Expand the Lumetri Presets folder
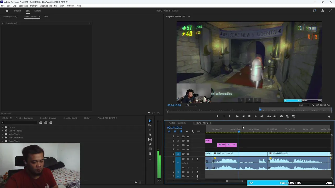Image resolution: width=335 pixels, height=188 pixels. click(2, 131)
